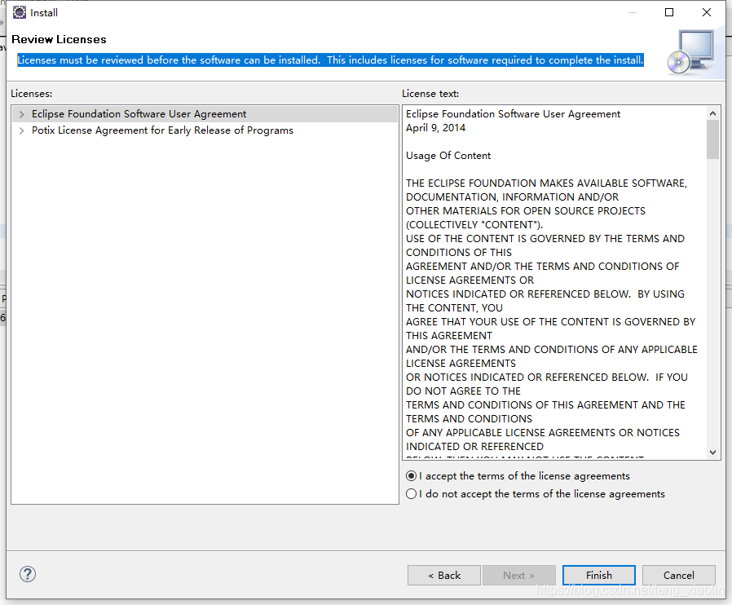This screenshot has height=605, width=732.
Task: Click the license text scrollbar thumb
Action: pos(712,139)
